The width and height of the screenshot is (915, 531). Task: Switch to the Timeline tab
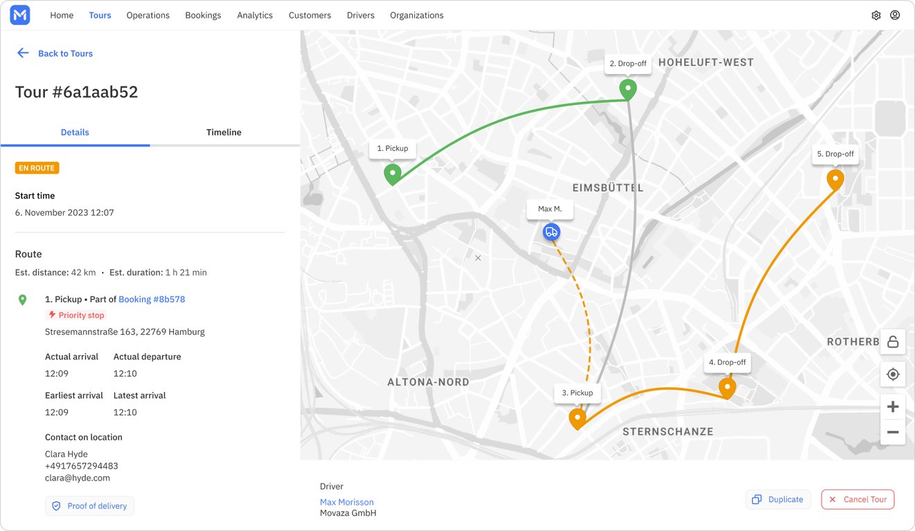(x=224, y=132)
